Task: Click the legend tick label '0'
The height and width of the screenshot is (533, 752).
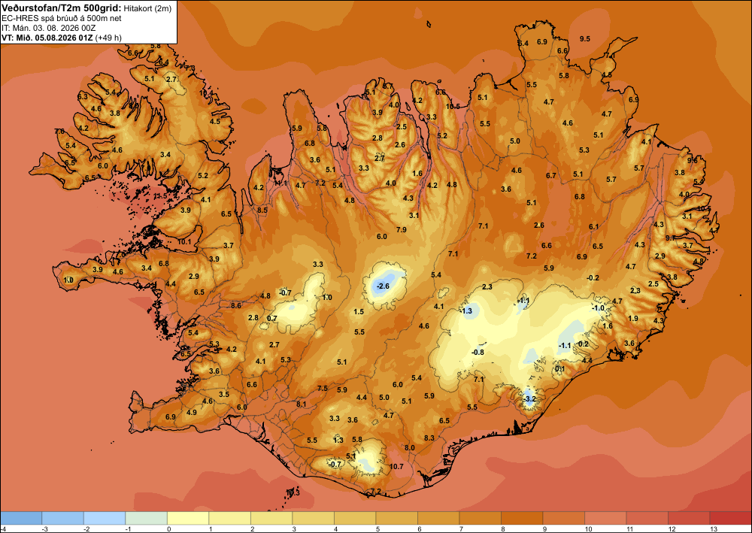Action: point(168,528)
